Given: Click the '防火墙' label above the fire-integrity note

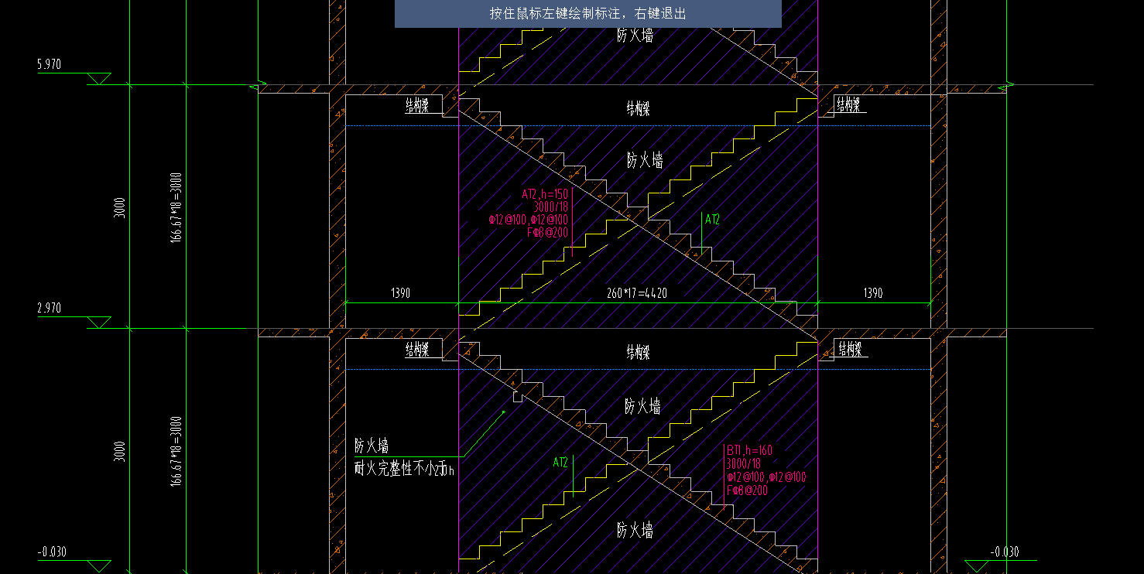Looking at the screenshot, I should pos(372,446).
